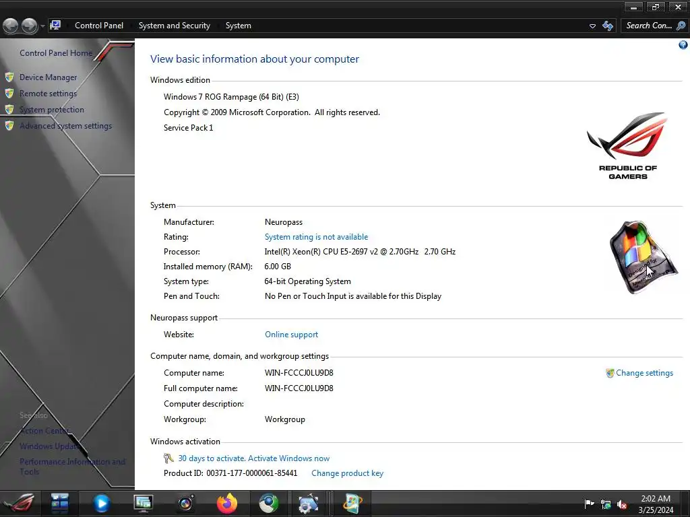Screen dimensions: 690x517
Task: Click the Designed for Windows logo
Action: (643, 258)
